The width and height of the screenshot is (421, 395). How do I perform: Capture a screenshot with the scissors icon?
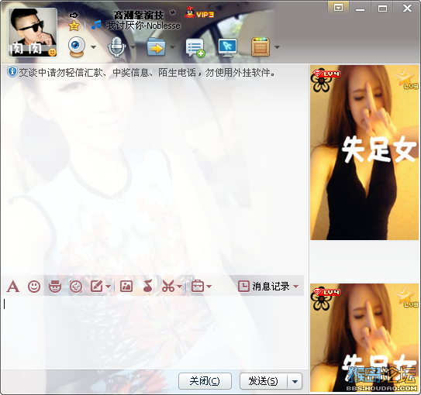click(168, 287)
